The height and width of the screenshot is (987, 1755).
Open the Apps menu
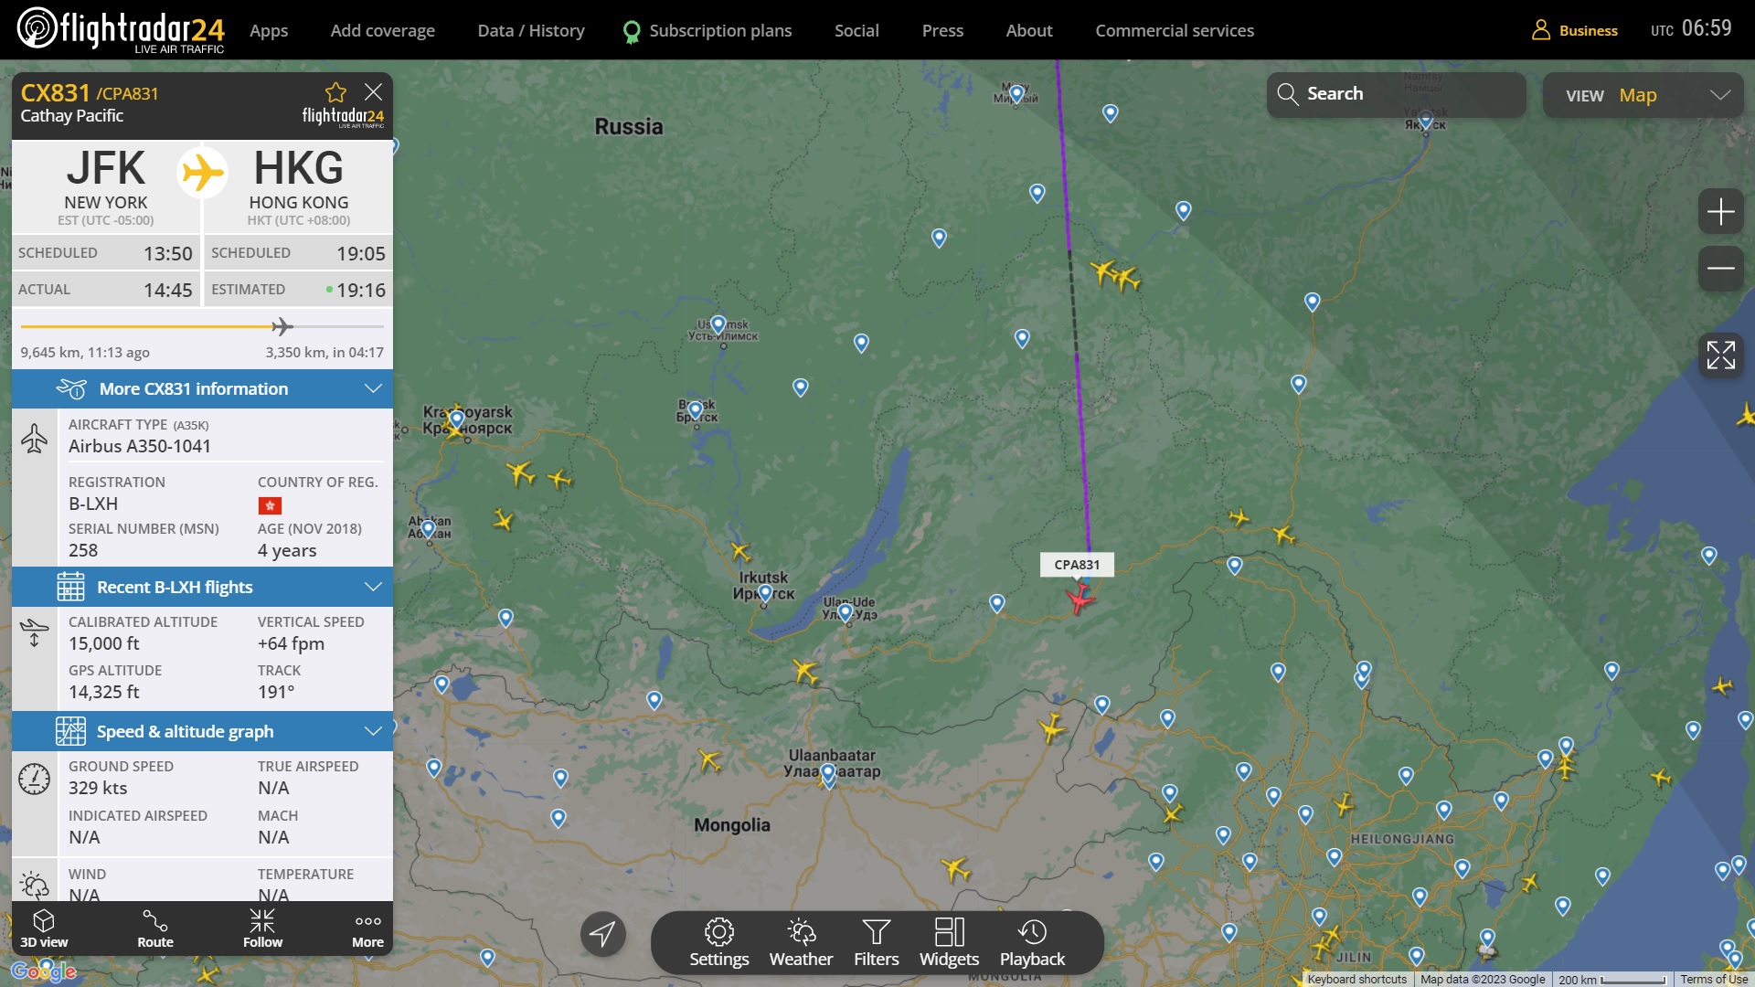(x=269, y=30)
